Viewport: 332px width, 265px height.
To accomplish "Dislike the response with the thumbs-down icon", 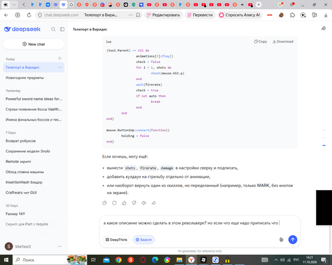I will [x=134, y=203].
